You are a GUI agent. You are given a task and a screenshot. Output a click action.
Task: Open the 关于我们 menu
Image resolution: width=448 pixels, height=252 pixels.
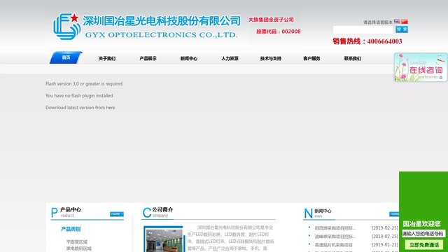[107, 59]
